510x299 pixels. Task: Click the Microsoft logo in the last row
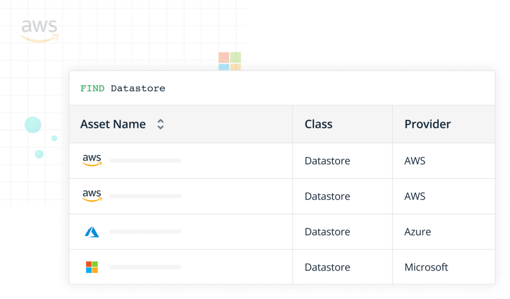[x=92, y=267]
